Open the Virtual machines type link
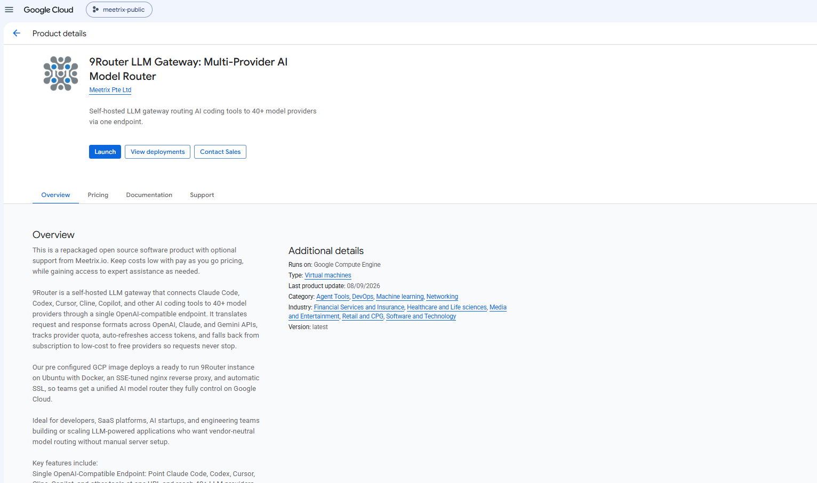Screen dimensions: 817x483 coord(328,275)
